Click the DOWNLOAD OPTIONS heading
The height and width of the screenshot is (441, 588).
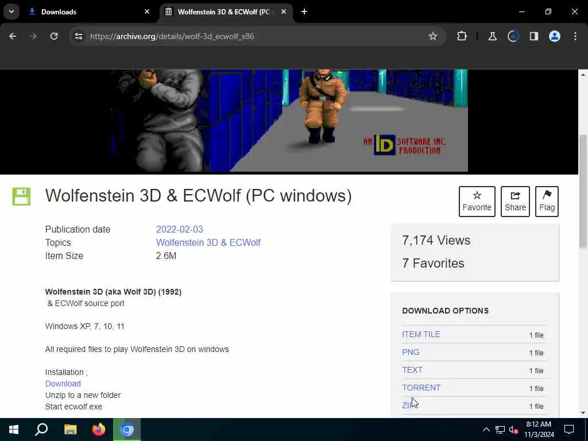tap(445, 311)
